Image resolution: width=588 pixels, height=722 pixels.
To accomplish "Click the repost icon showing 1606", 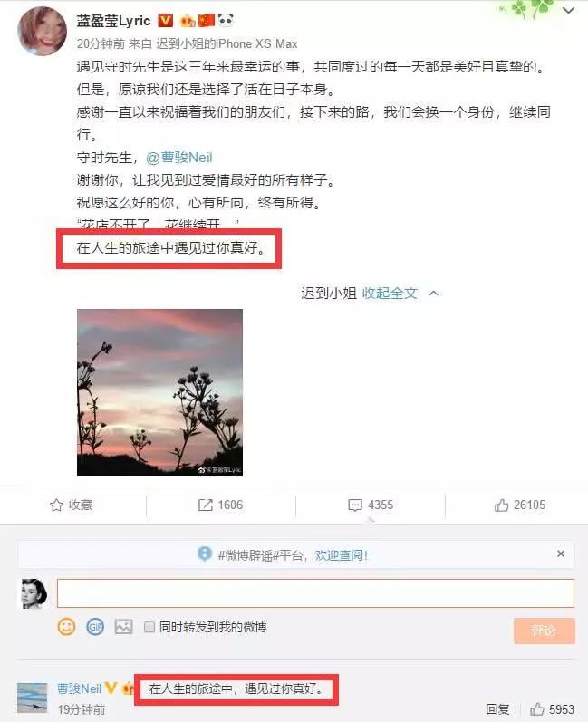I will [x=206, y=505].
